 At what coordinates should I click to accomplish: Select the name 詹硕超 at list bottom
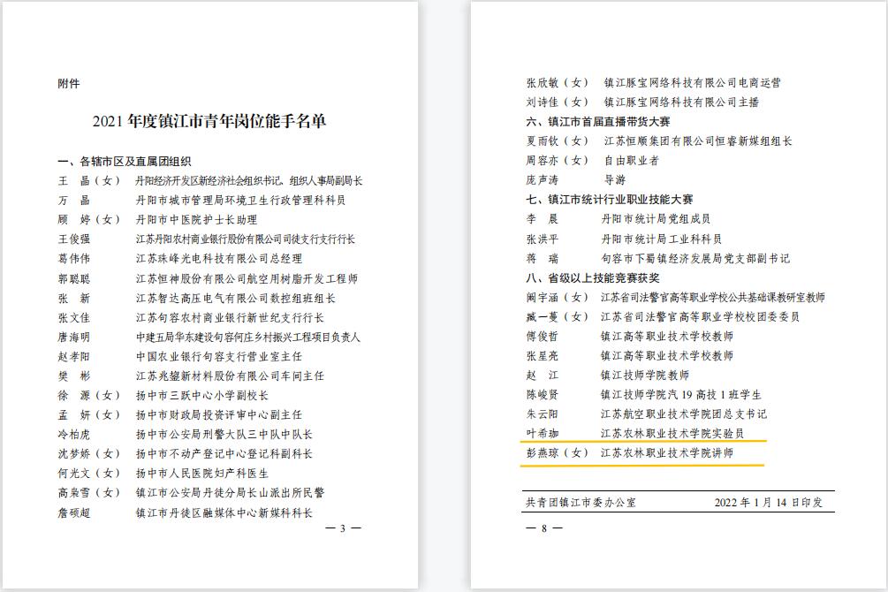[x=74, y=512]
